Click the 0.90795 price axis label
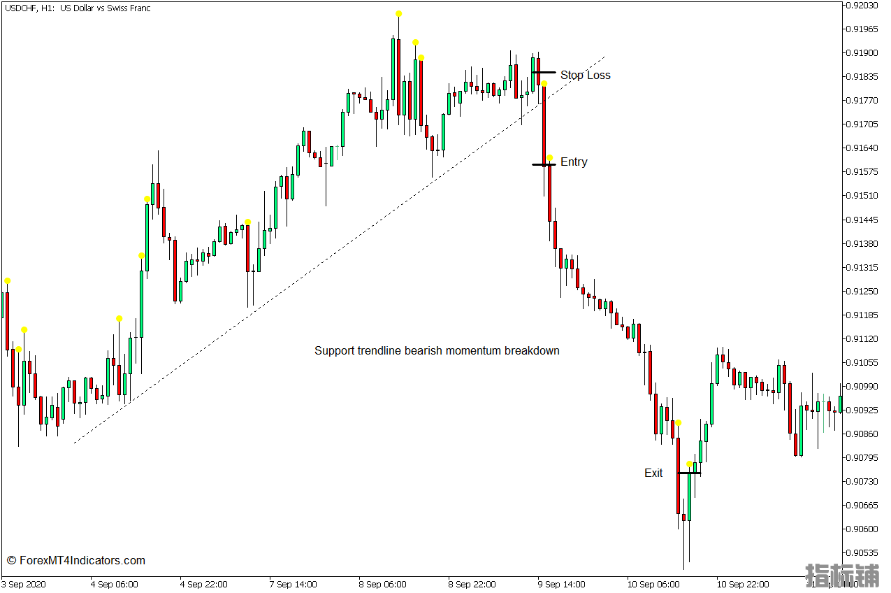The width and height of the screenshot is (891, 593). pyautogui.click(x=862, y=458)
